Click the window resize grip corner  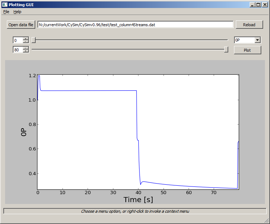(266, 220)
